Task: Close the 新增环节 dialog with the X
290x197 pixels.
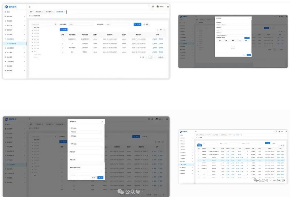Action: [x=102, y=122]
